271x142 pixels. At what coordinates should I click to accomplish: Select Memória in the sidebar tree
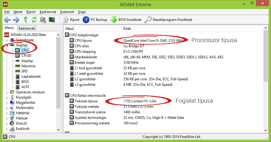click(28, 66)
